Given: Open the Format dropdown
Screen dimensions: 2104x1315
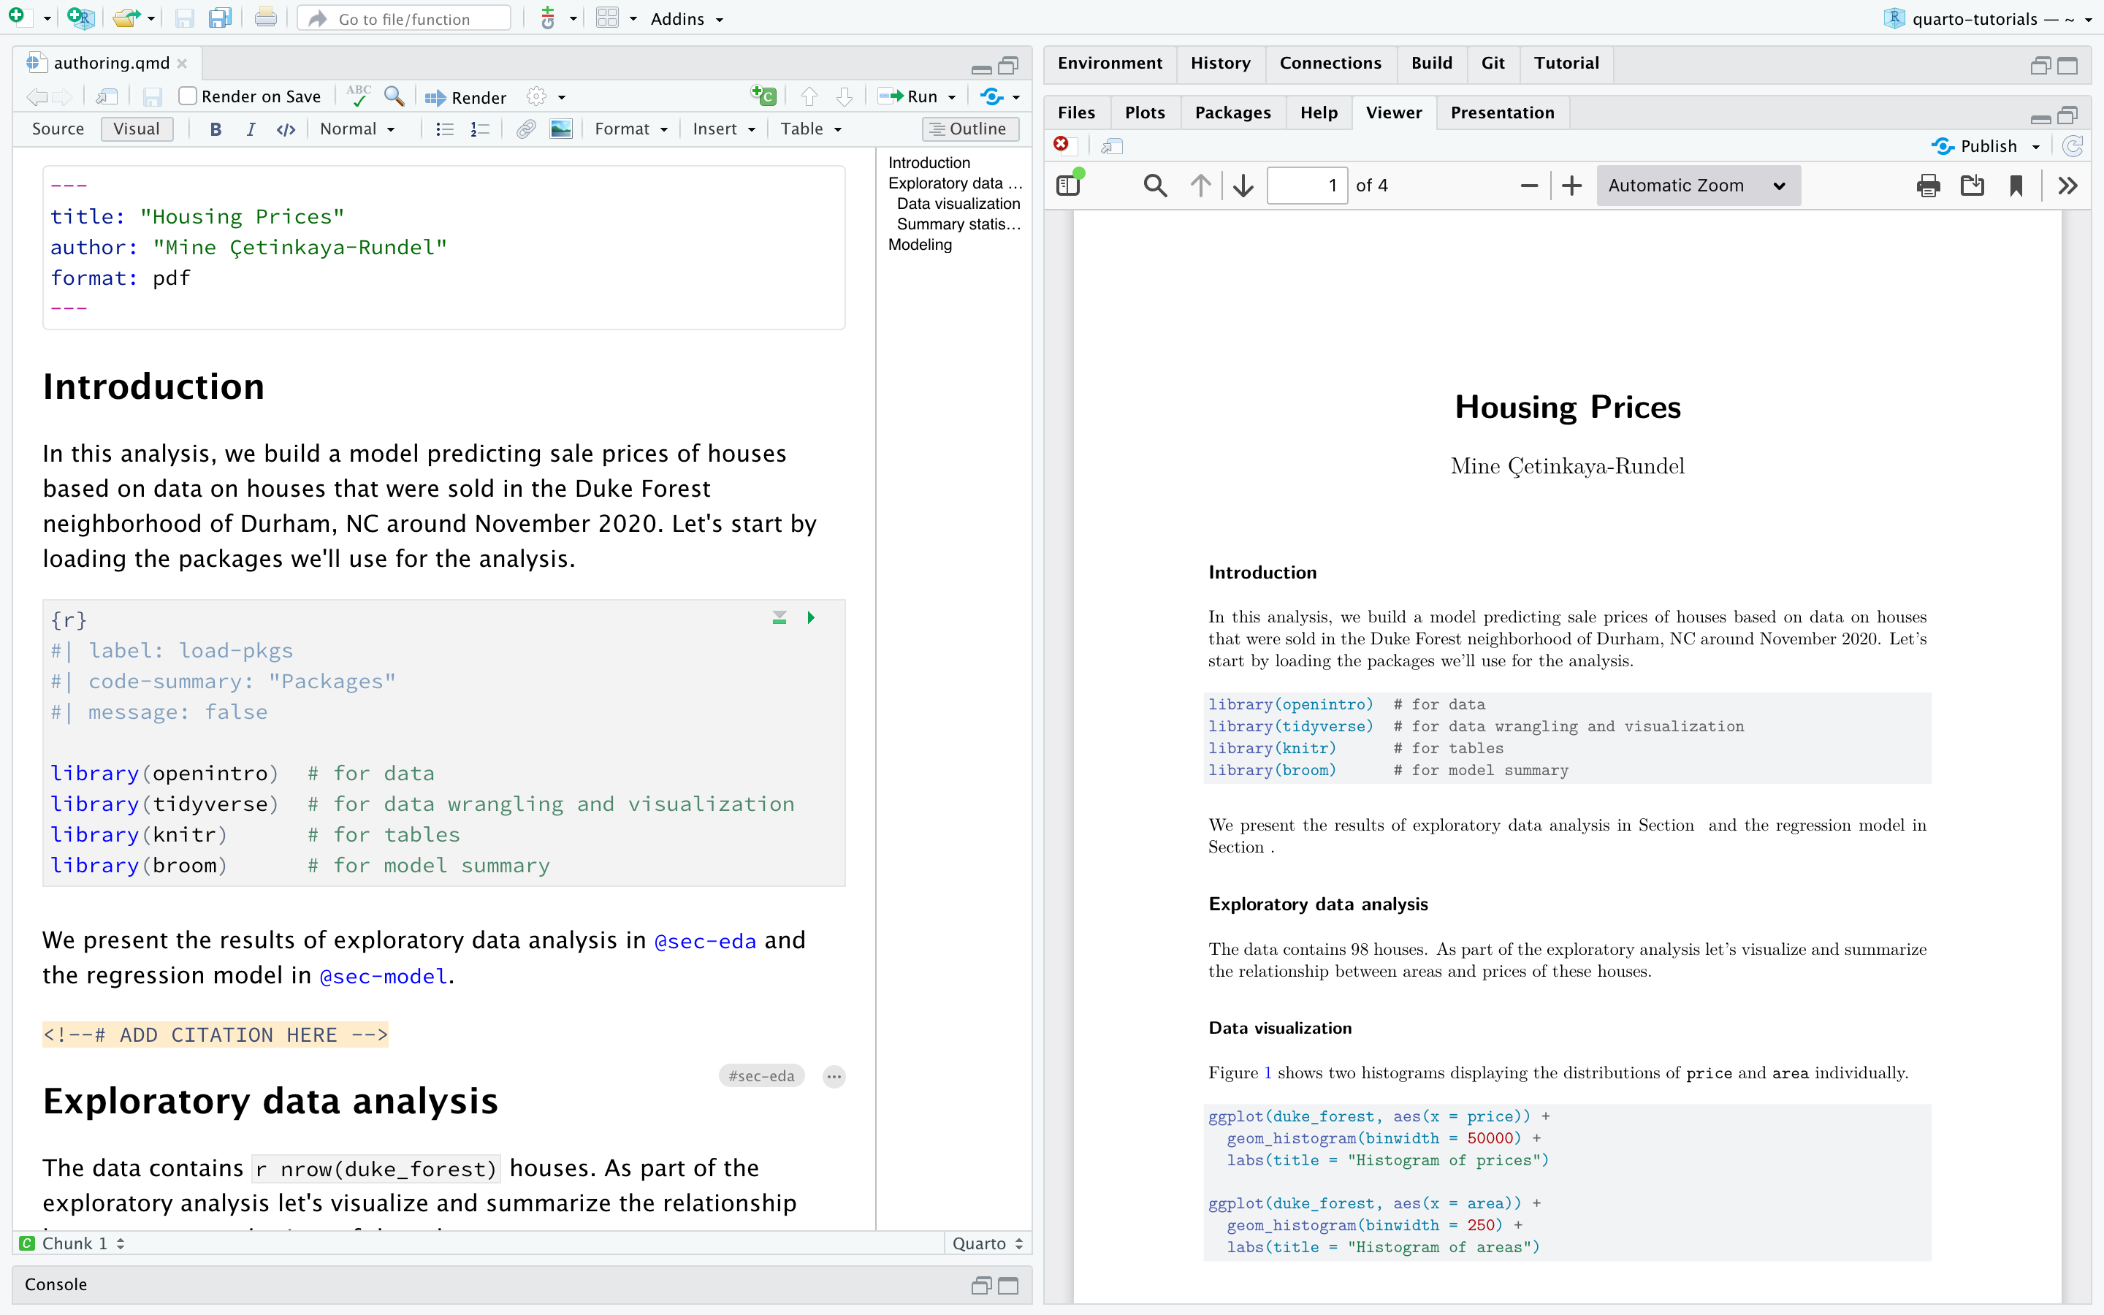Looking at the screenshot, I should (630, 129).
